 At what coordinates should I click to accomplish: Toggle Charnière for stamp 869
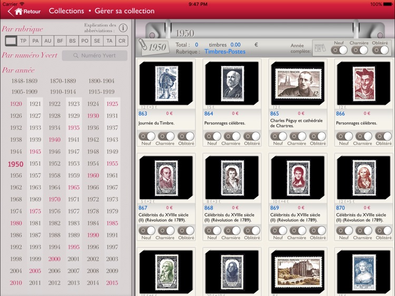[298, 231]
